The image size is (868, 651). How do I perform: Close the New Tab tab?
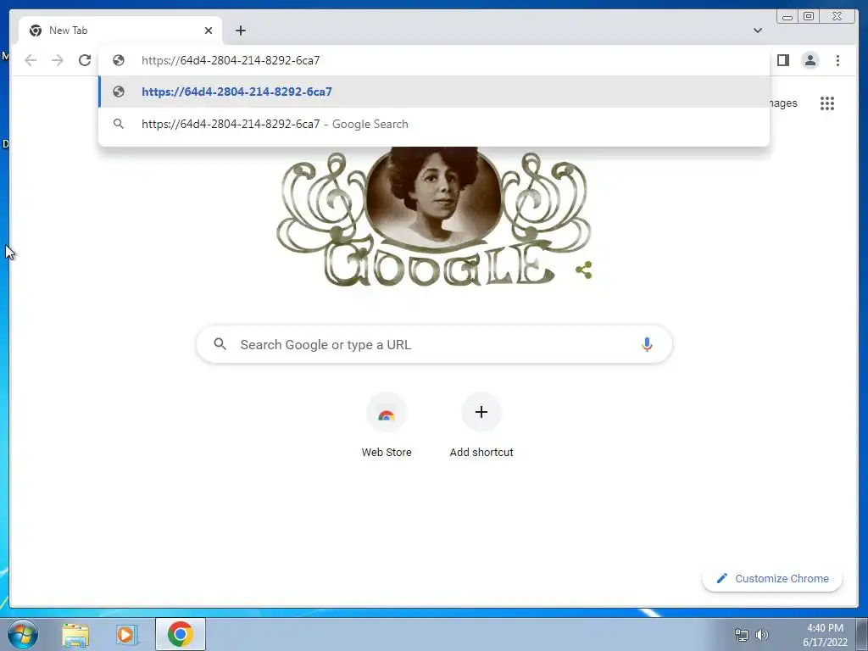click(x=209, y=31)
